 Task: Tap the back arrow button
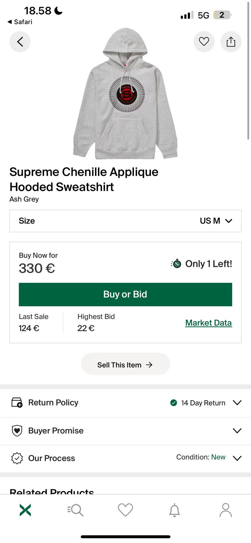pos(20,42)
